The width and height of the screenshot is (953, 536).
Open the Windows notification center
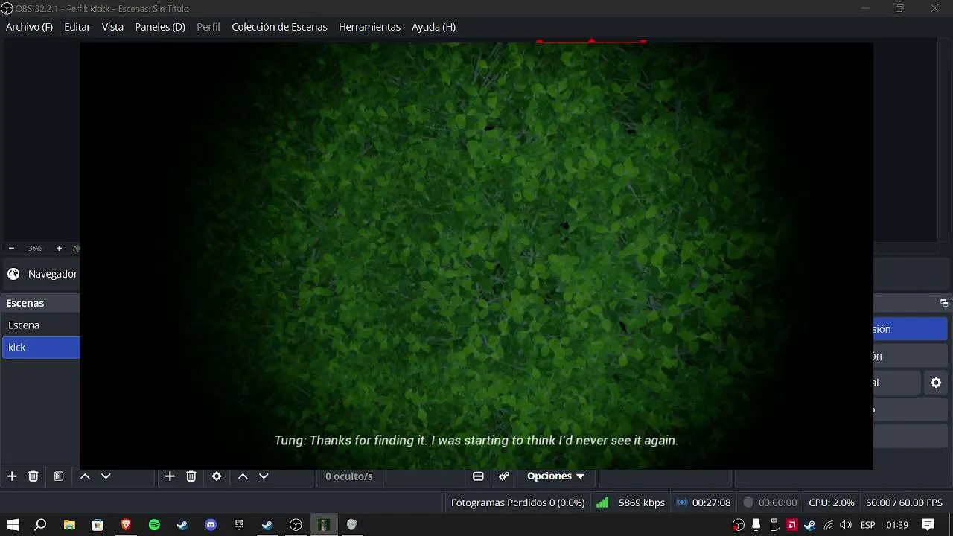tap(928, 525)
